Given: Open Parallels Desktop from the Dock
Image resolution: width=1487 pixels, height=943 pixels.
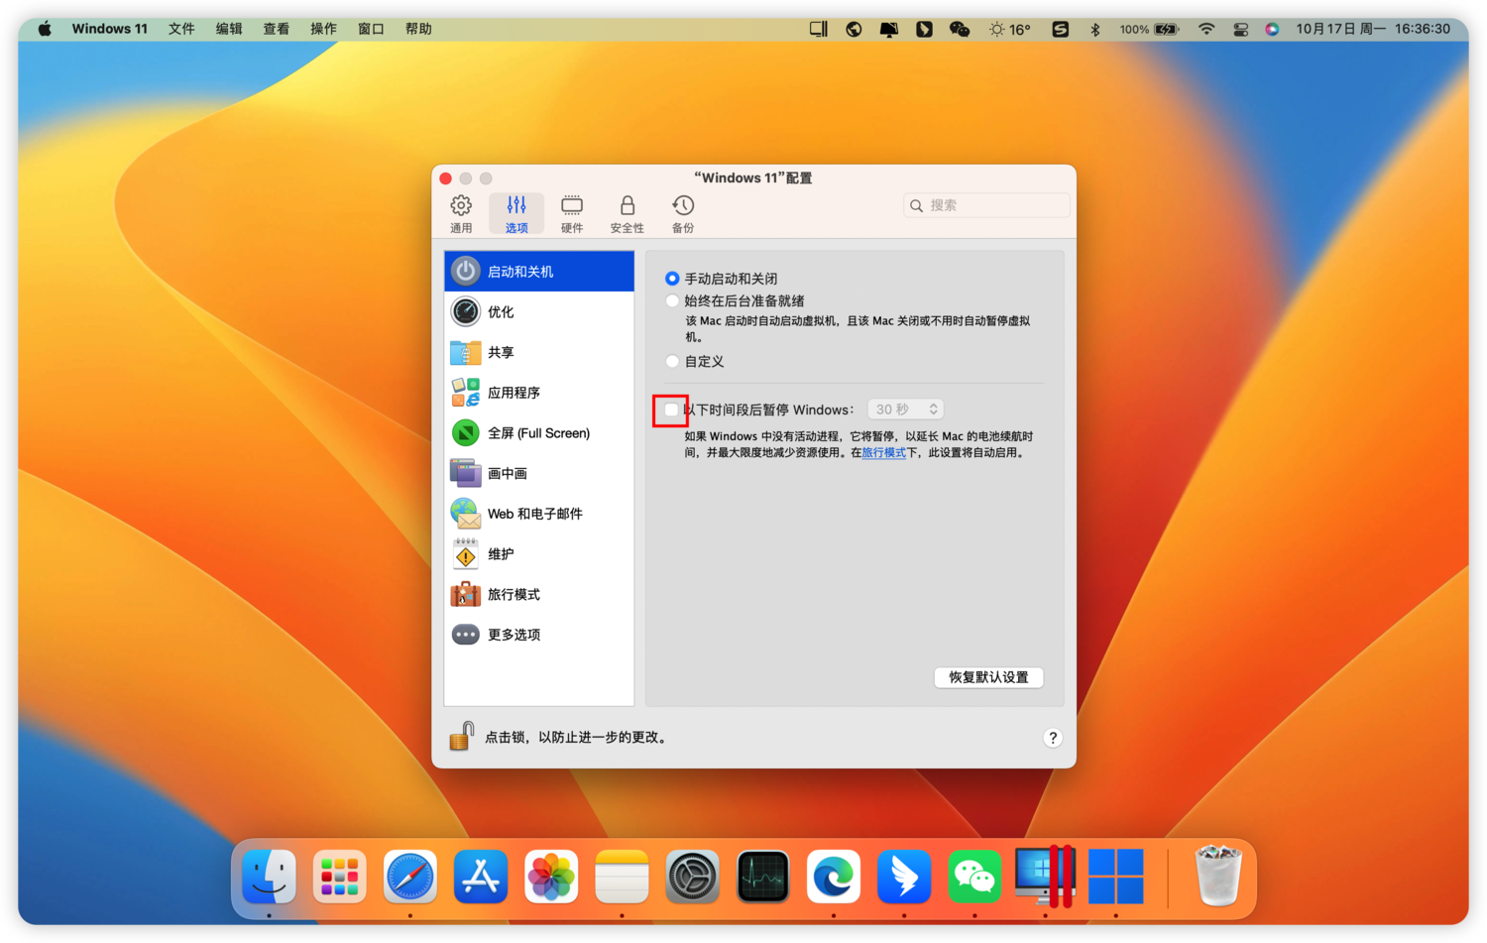Looking at the screenshot, I should [x=1045, y=877].
